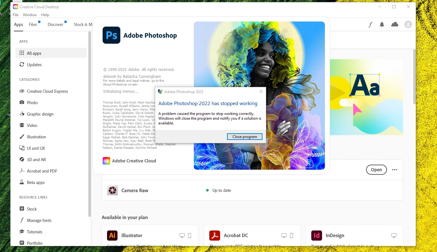This screenshot has height=252, width=437.
Task: Click the InDesign app name
Action: tap(335, 236)
